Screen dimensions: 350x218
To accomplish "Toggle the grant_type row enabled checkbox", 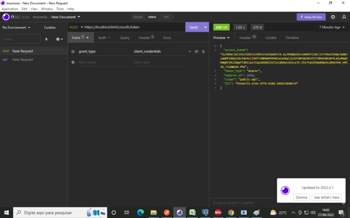I will pos(196,52).
